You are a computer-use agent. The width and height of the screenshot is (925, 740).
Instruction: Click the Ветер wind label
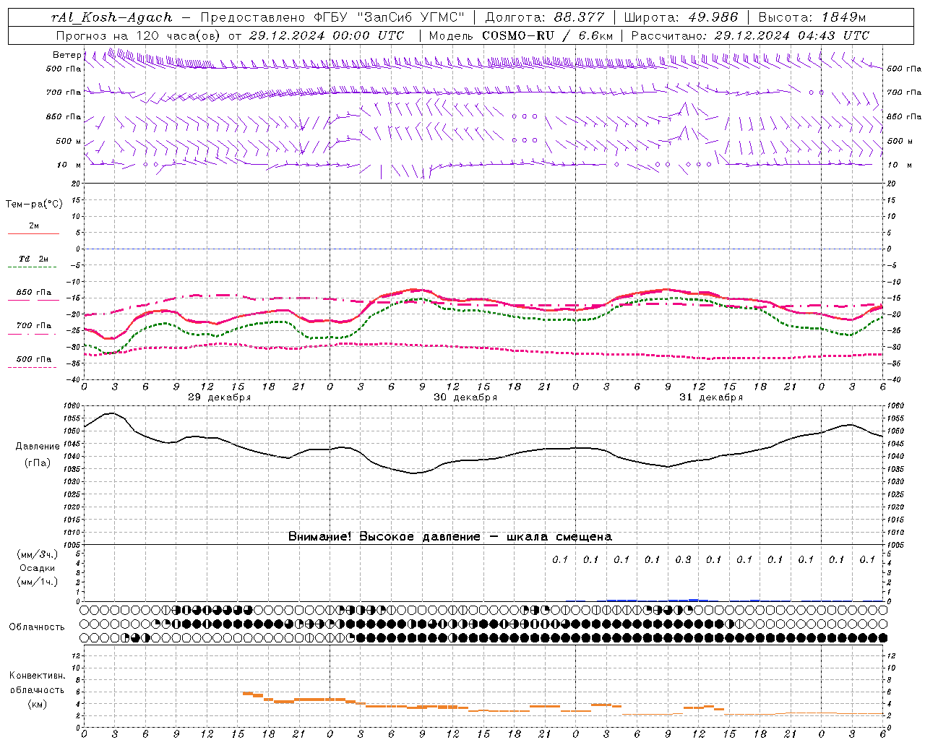[66, 55]
